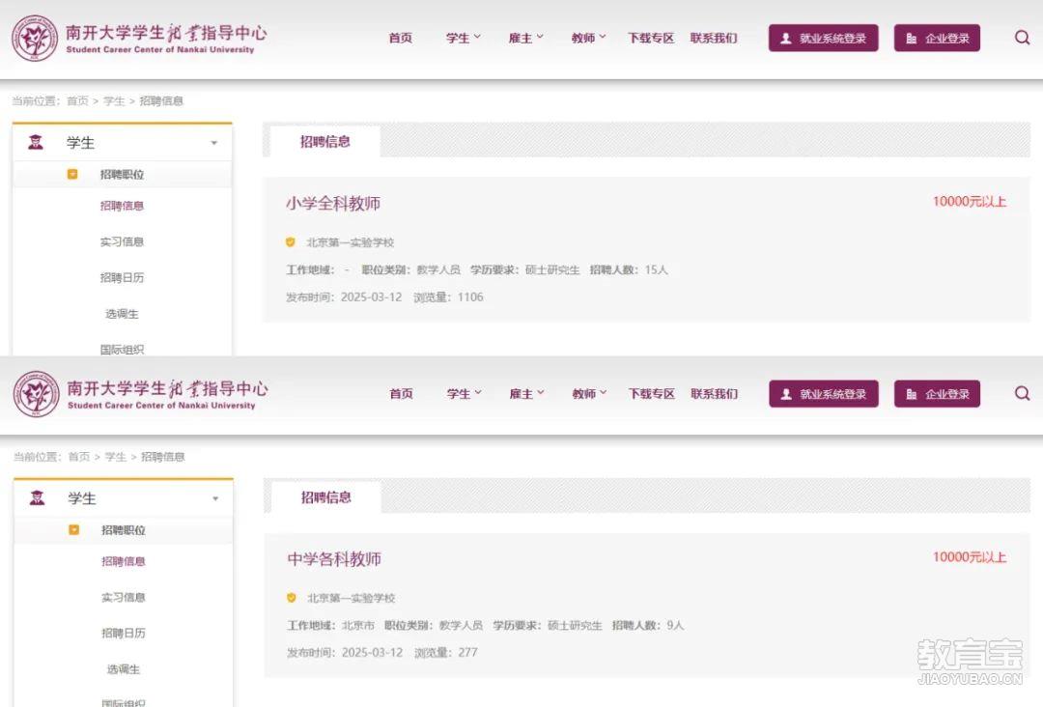Click 10000元以上 salary on 中学各科教师 listing
Image resolution: width=1043 pixels, height=707 pixels.
(x=970, y=557)
